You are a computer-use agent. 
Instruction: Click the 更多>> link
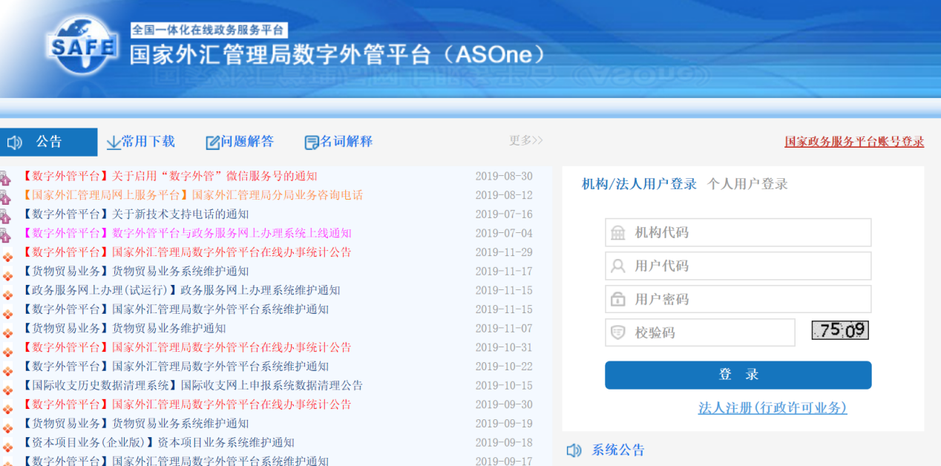pyautogui.click(x=525, y=140)
